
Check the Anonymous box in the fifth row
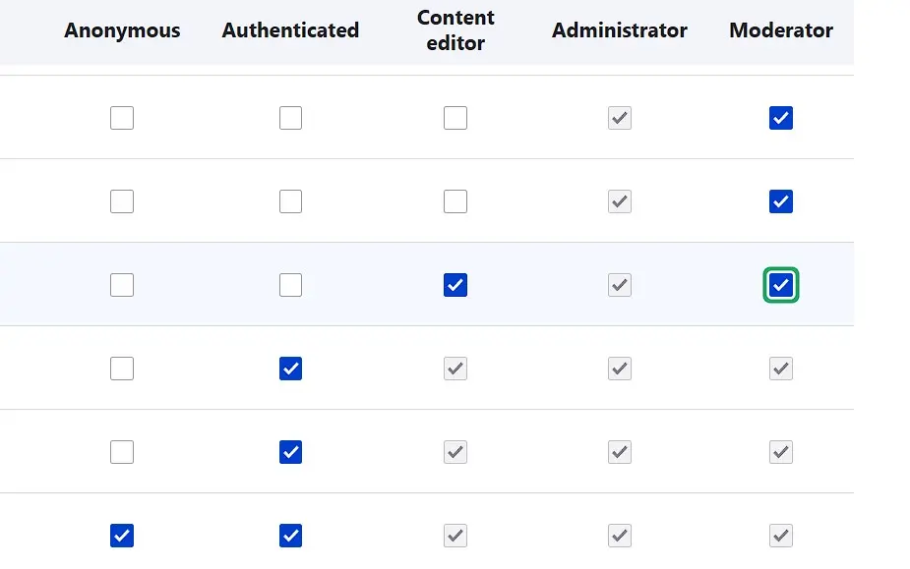click(x=122, y=451)
